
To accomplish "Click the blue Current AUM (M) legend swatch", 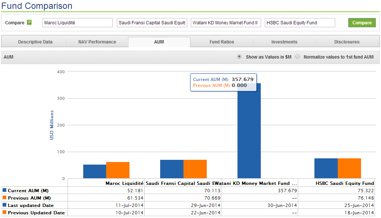I will click(4, 190).
